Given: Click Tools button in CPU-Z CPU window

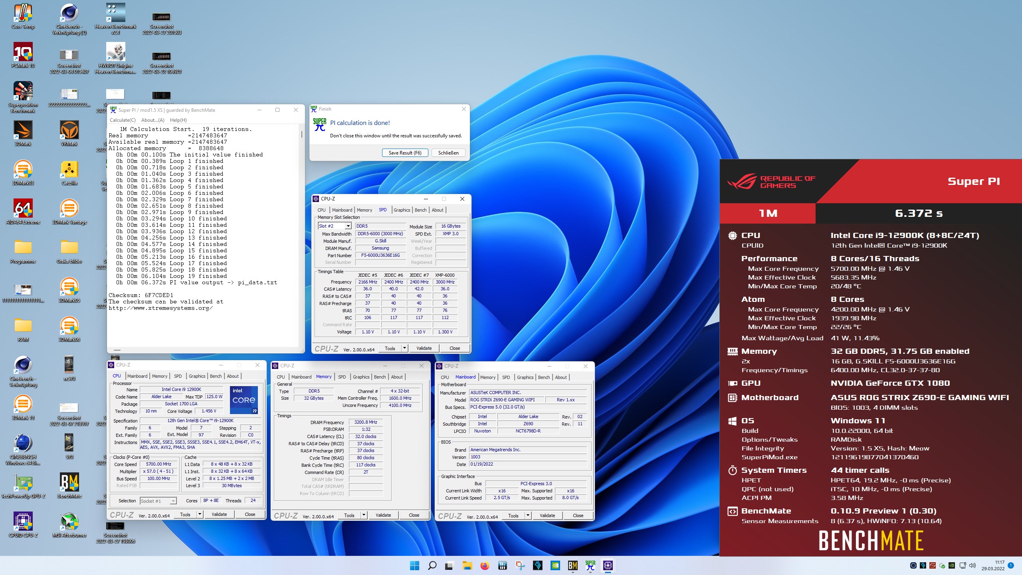Looking at the screenshot, I should 185,514.
